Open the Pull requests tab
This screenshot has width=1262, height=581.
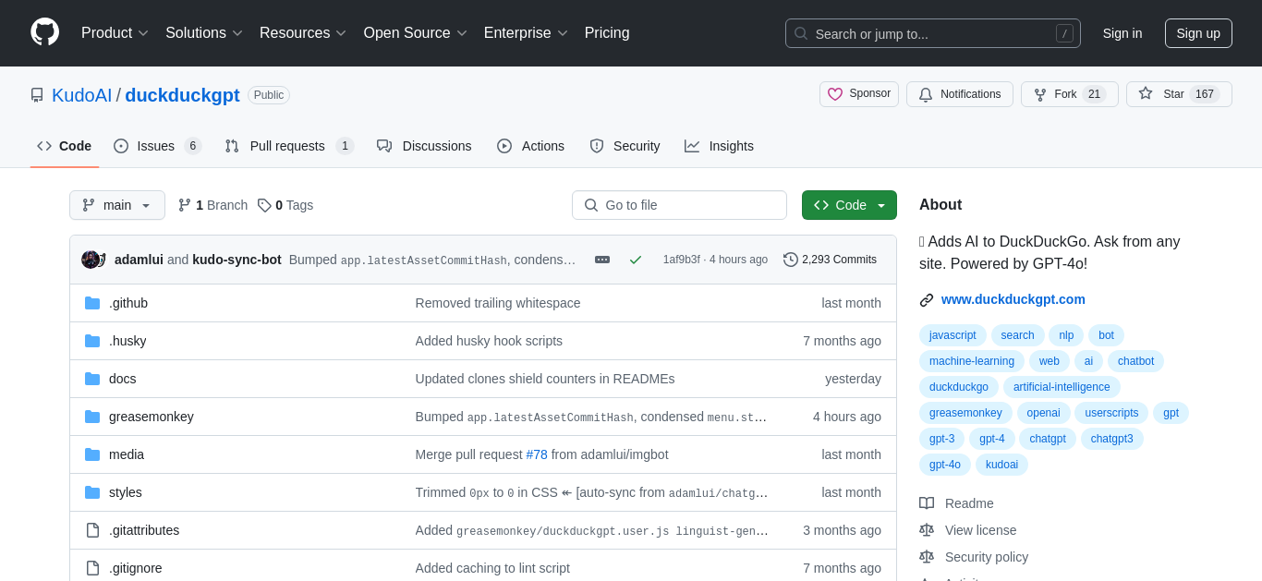coord(289,146)
